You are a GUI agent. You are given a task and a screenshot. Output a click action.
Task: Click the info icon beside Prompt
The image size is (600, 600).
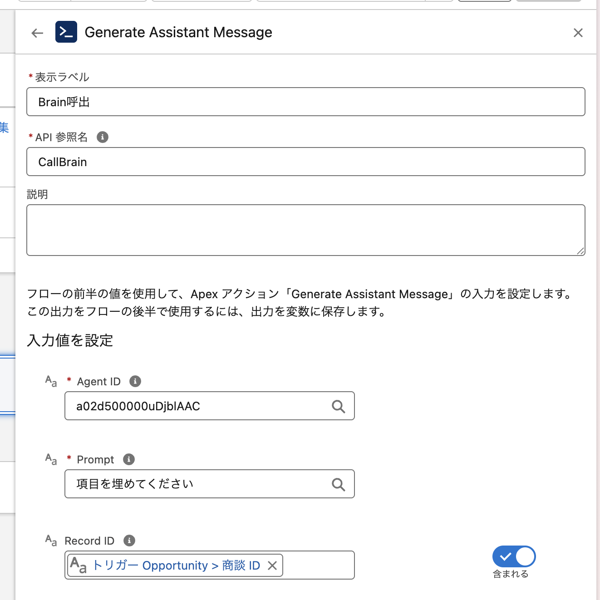pyautogui.click(x=129, y=459)
